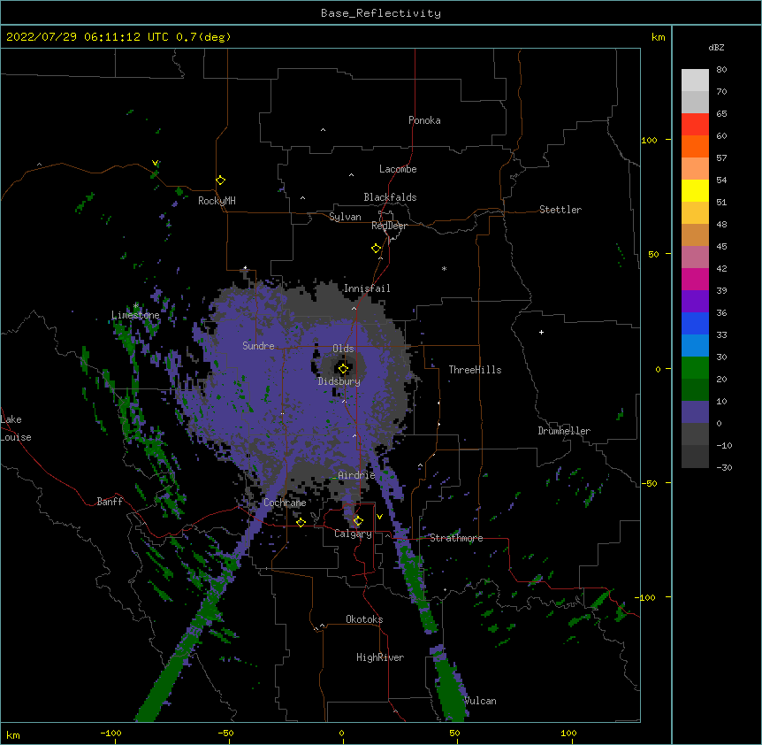Click the Blackfalds label
The image size is (762, 745).
390,197
